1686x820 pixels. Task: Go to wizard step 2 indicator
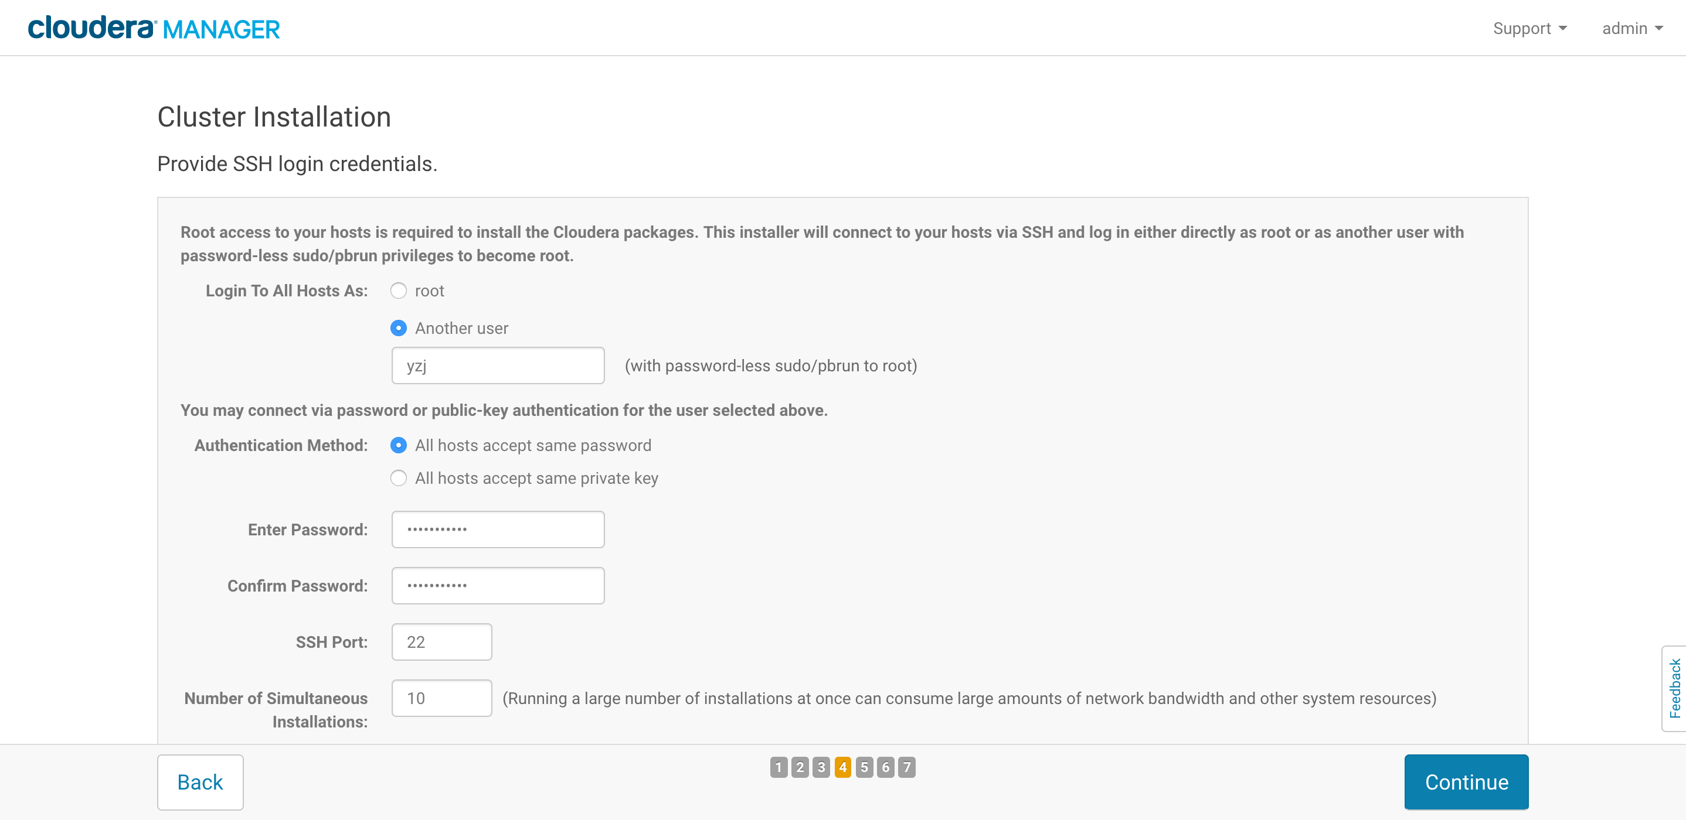tap(800, 766)
